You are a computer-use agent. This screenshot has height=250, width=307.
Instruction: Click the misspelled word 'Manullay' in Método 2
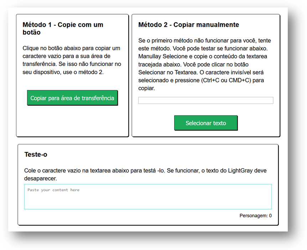click(150, 56)
